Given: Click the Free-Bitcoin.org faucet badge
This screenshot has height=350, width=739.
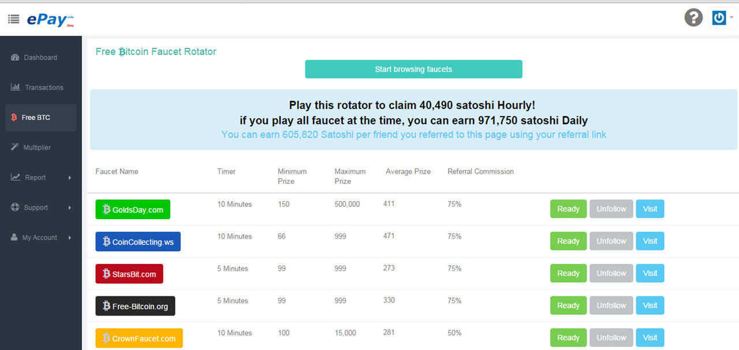Looking at the screenshot, I should tap(135, 306).
